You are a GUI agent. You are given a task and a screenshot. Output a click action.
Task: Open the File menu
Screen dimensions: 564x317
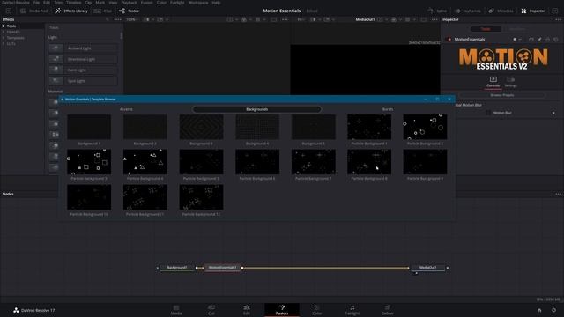point(36,3)
